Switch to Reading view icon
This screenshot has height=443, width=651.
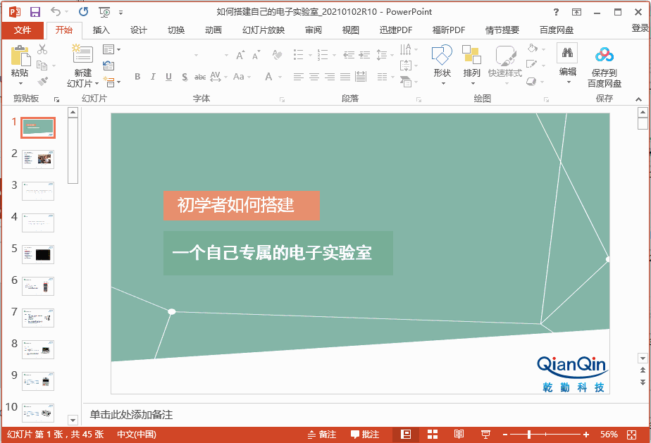(459, 435)
